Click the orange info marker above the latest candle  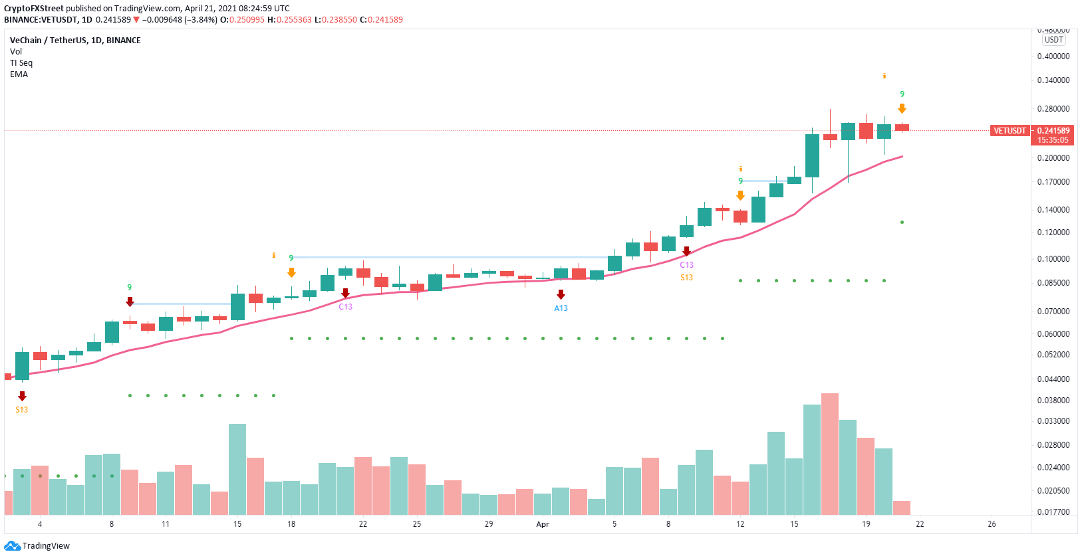pos(884,76)
